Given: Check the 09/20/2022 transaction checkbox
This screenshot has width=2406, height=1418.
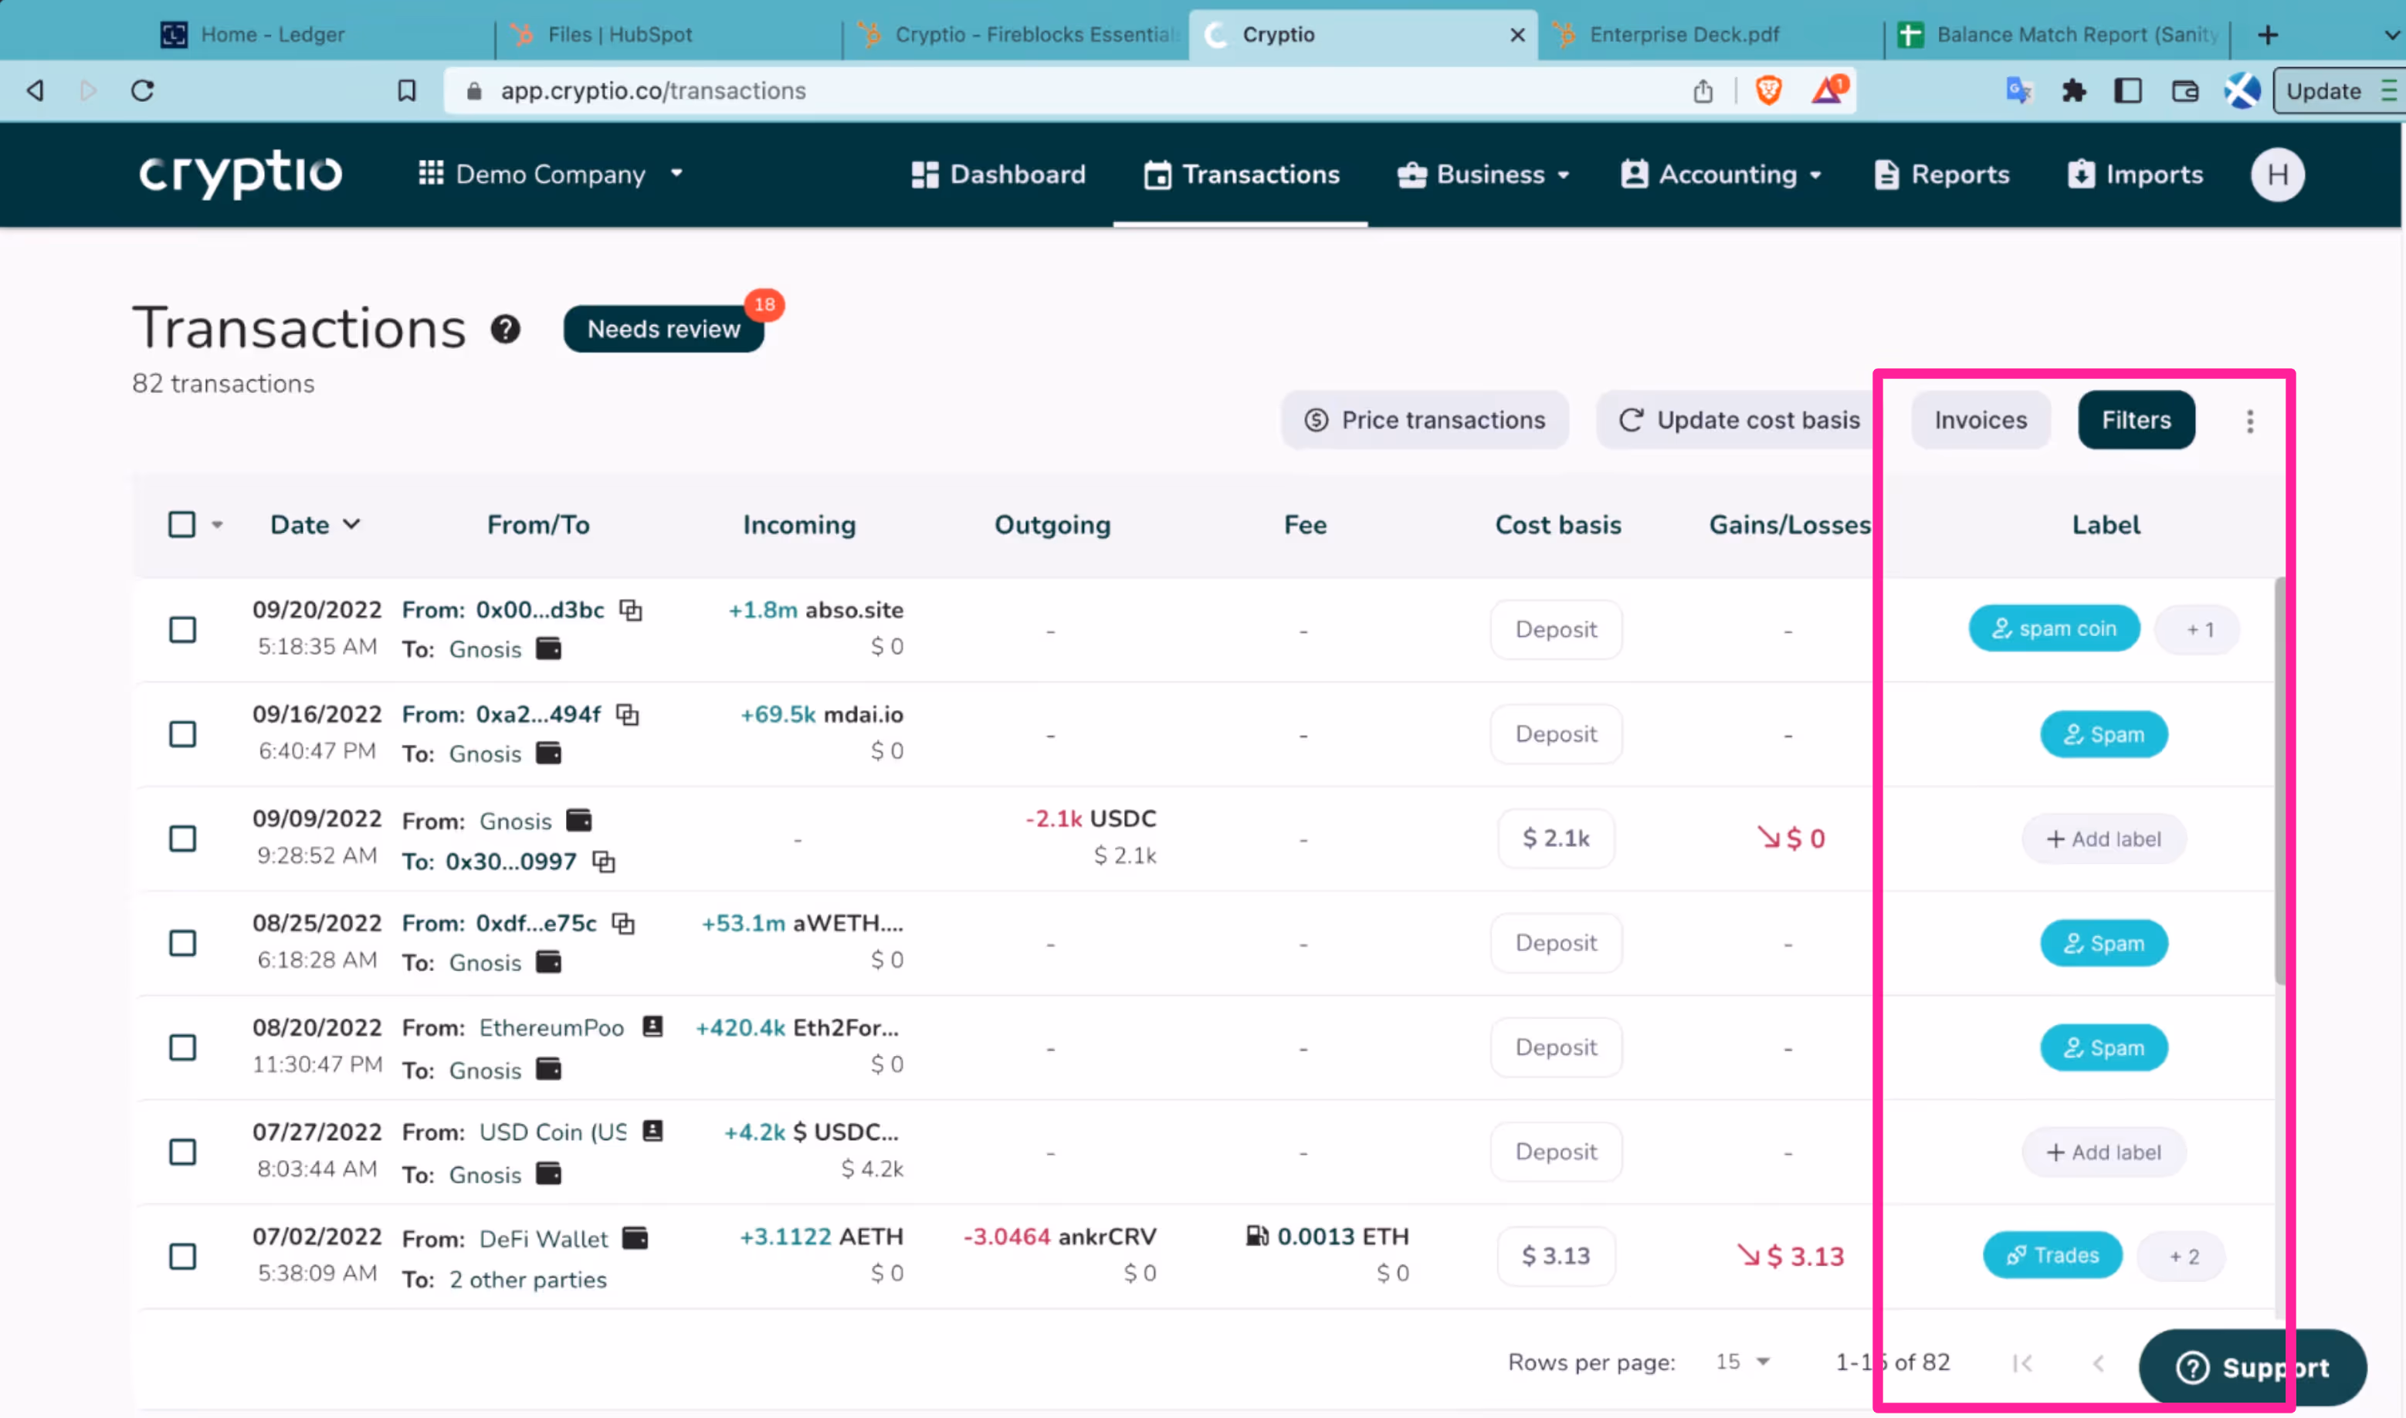Looking at the screenshot, I should click(182, 630).
